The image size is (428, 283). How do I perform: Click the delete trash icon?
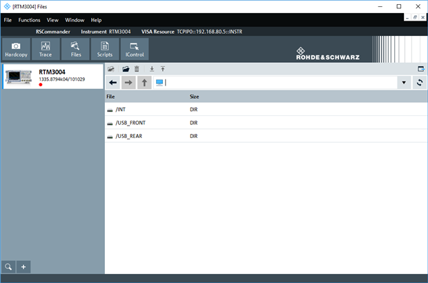coord(137,69)
